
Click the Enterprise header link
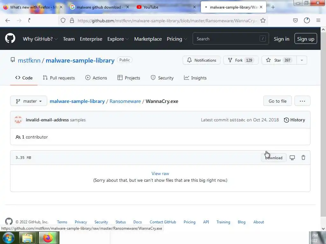coord(91,39)
